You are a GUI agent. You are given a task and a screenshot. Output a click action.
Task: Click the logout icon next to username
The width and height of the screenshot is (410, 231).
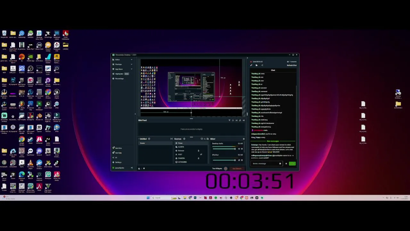pyautogui.click(x=131, y=168)
